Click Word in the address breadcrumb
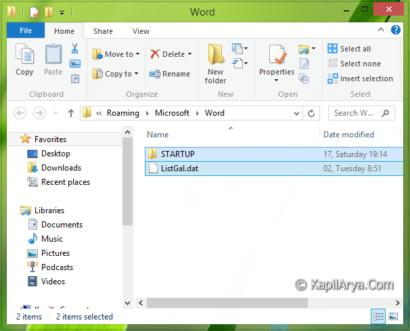410x331 pixels. click(214, 113)
